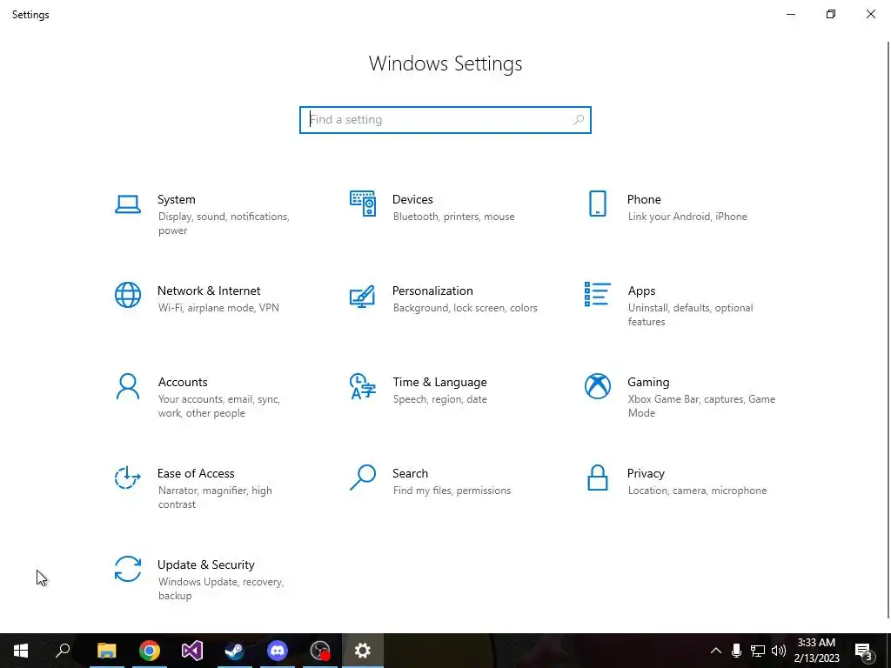
Task: Open the Personalization paintbrush icon
Action: [x=363, y=296]
